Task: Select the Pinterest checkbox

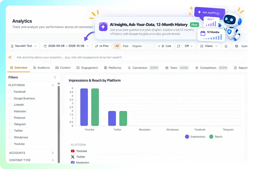Action: tap(10, 118)
